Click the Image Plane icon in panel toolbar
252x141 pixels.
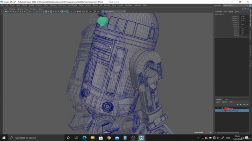click(x=16, y=11)
